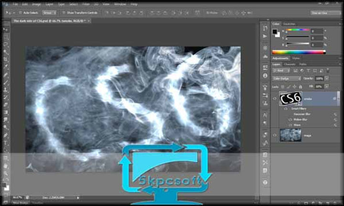Viewport: 344px width, 206px height.
Task: Open the Info panel icon
Action: click(x=265, y=76)
